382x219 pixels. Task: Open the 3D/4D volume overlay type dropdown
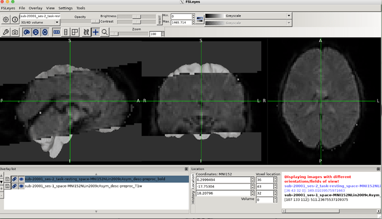tap(40, 22)
